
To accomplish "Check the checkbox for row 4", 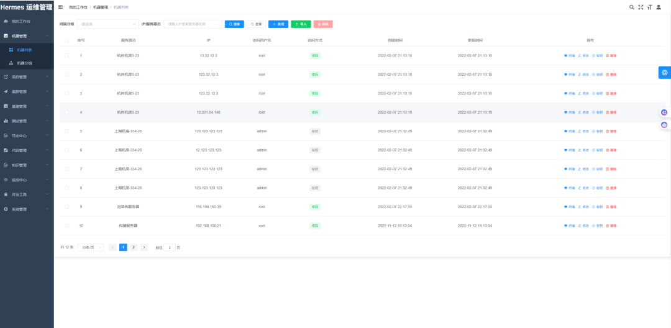I will 66,112.
